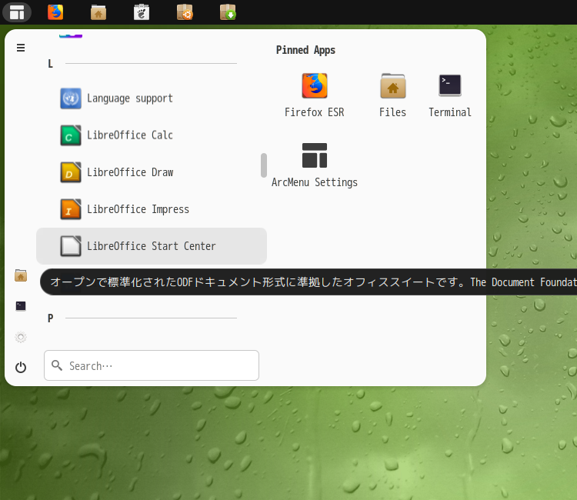Open terminal shortcut in ArcMenu sidebar

click(21, 306)
